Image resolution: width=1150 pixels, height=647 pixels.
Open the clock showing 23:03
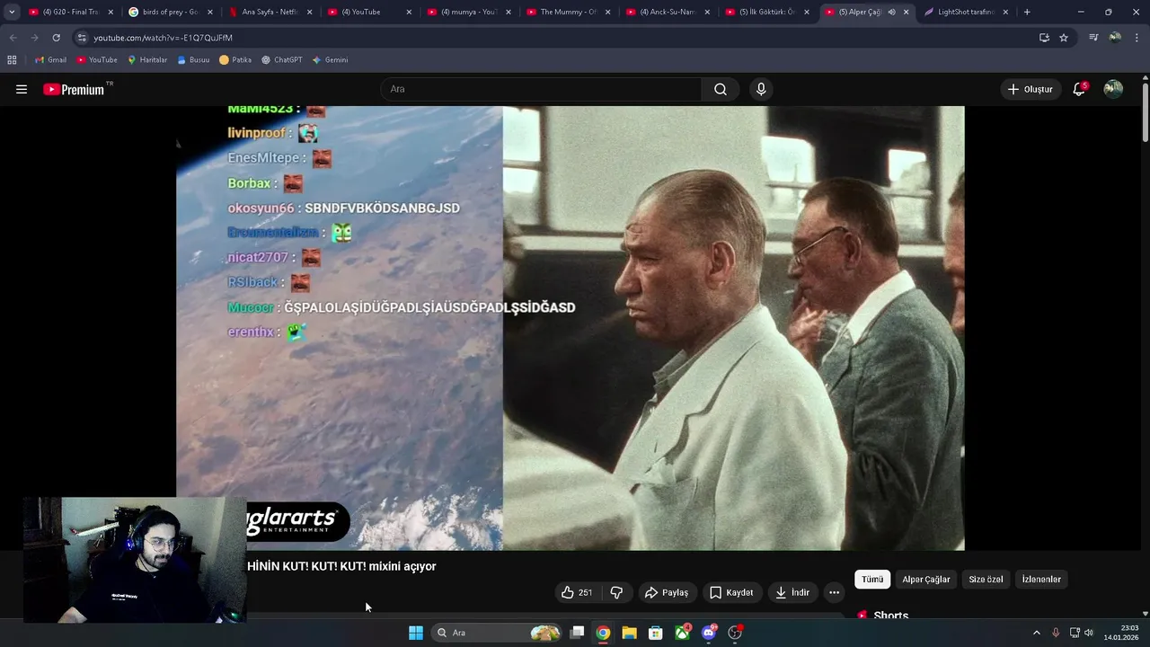(x=1120, y=633)
